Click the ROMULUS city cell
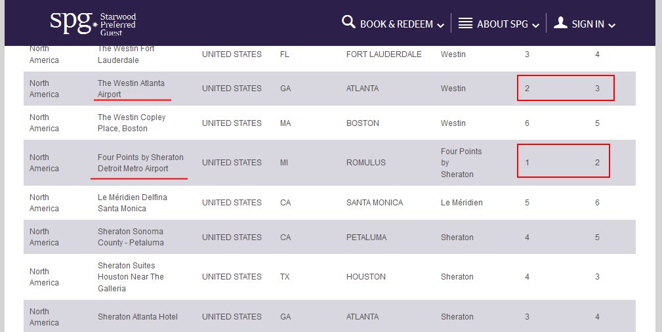This screenshot has height=332, width=662. (x=365, y=163)
